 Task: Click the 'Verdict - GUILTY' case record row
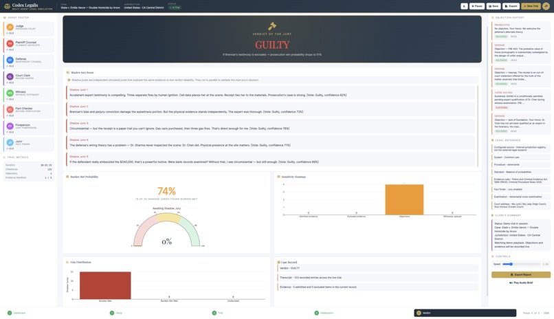[377, 268]
